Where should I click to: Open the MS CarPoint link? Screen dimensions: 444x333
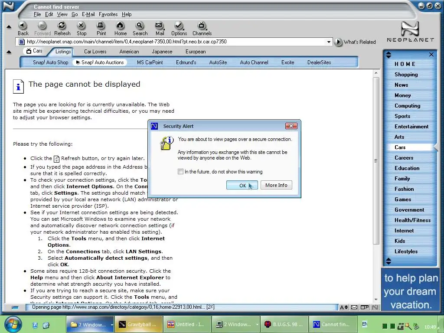point(150,62)
